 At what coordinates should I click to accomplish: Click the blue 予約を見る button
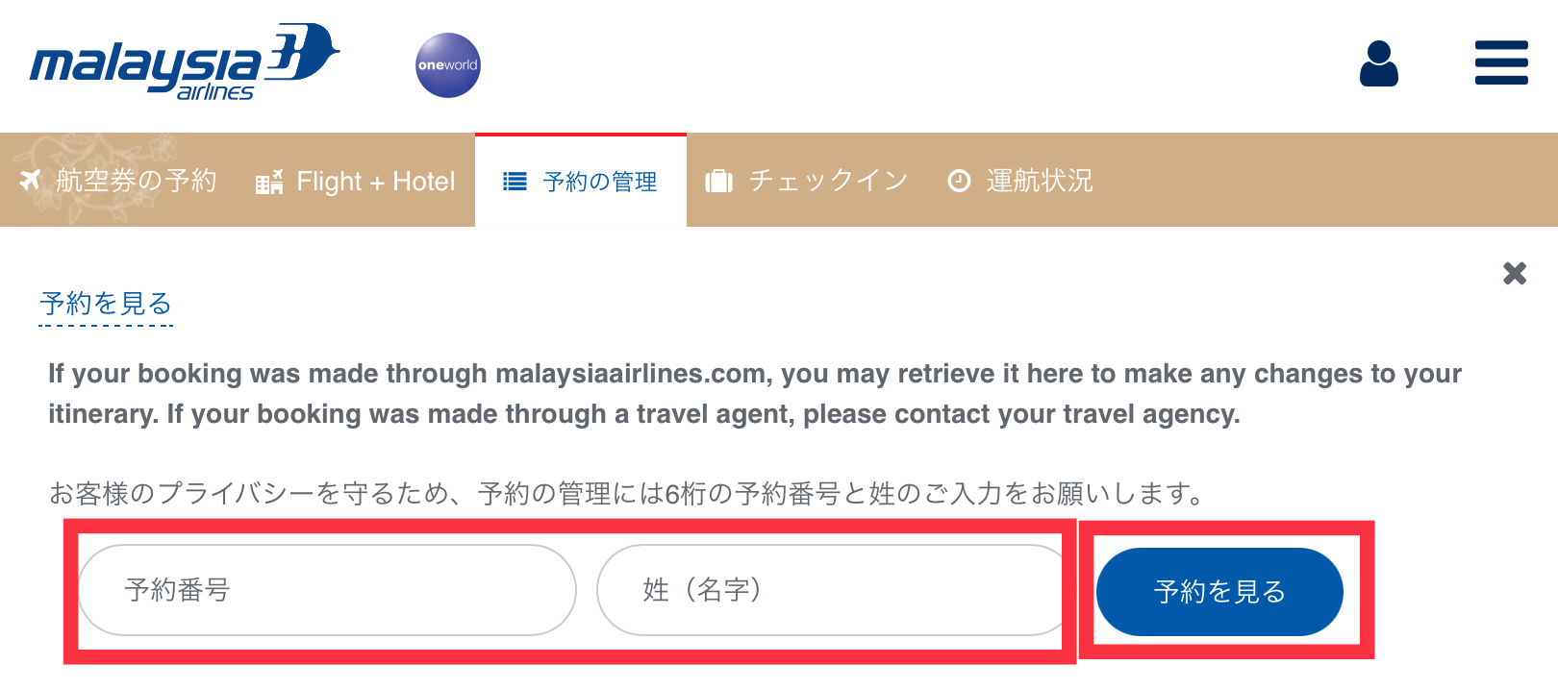click(1219, 592)
